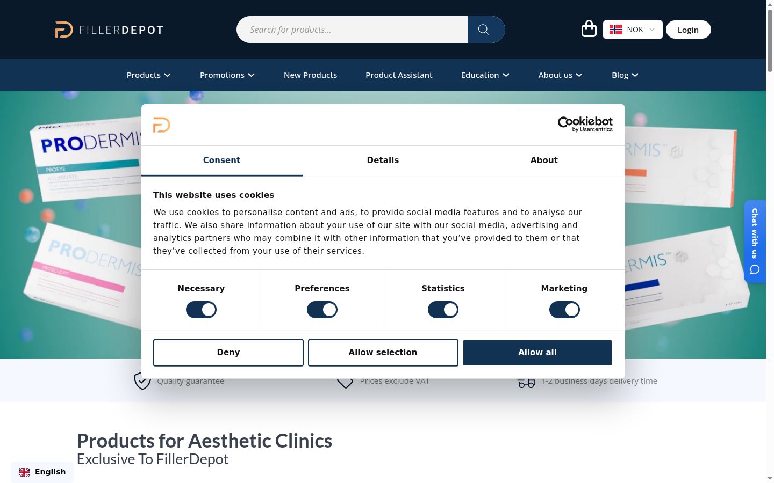Disable the Statistics cookies switch
Screen dimensions: 774x483
pyautogui.click(x=443, y=310)
